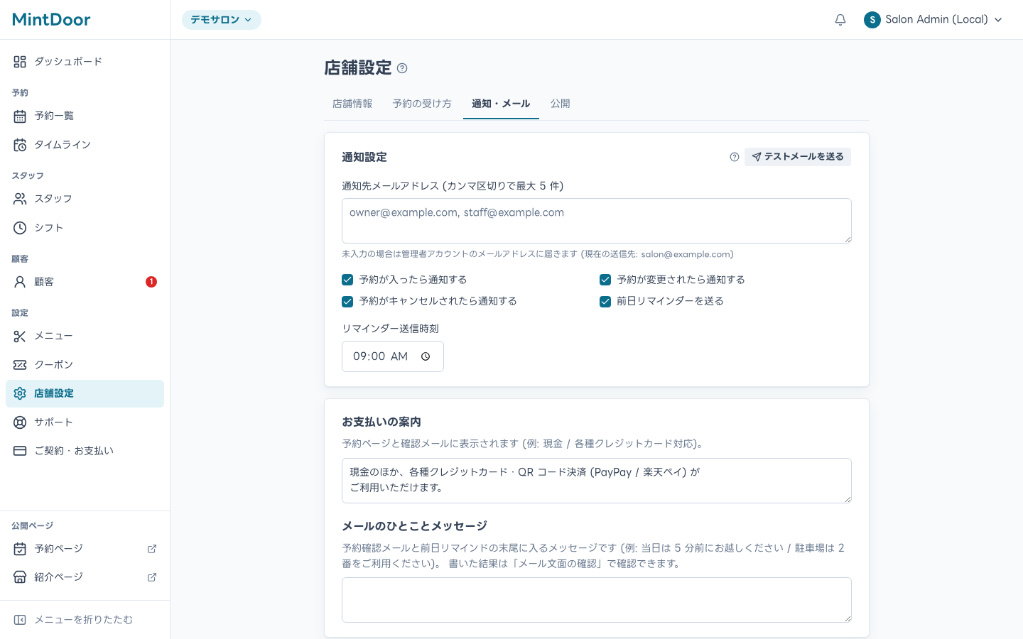Open 紹介ページ public page link
Viewport: 1023px width, 639px height.
pyautogui.click(x=85, y=577)
